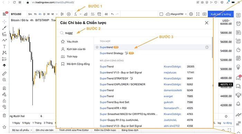
Task: Open author link mejialucas
Action: point(170,72)
